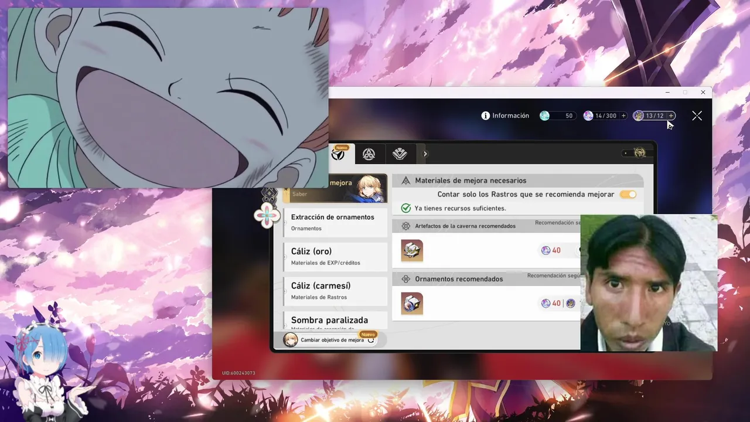The height and width of the screenshot is (422, 750).
Task: Click the Materiales de mejora necesarios header icon
Action: click(x=405, y=181)
